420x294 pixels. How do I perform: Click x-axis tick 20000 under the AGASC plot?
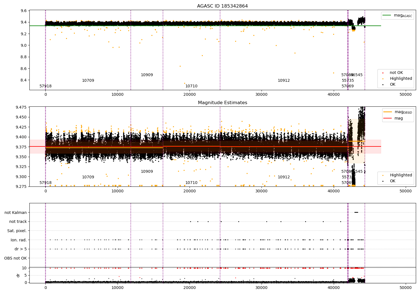[x=190, y=94]
